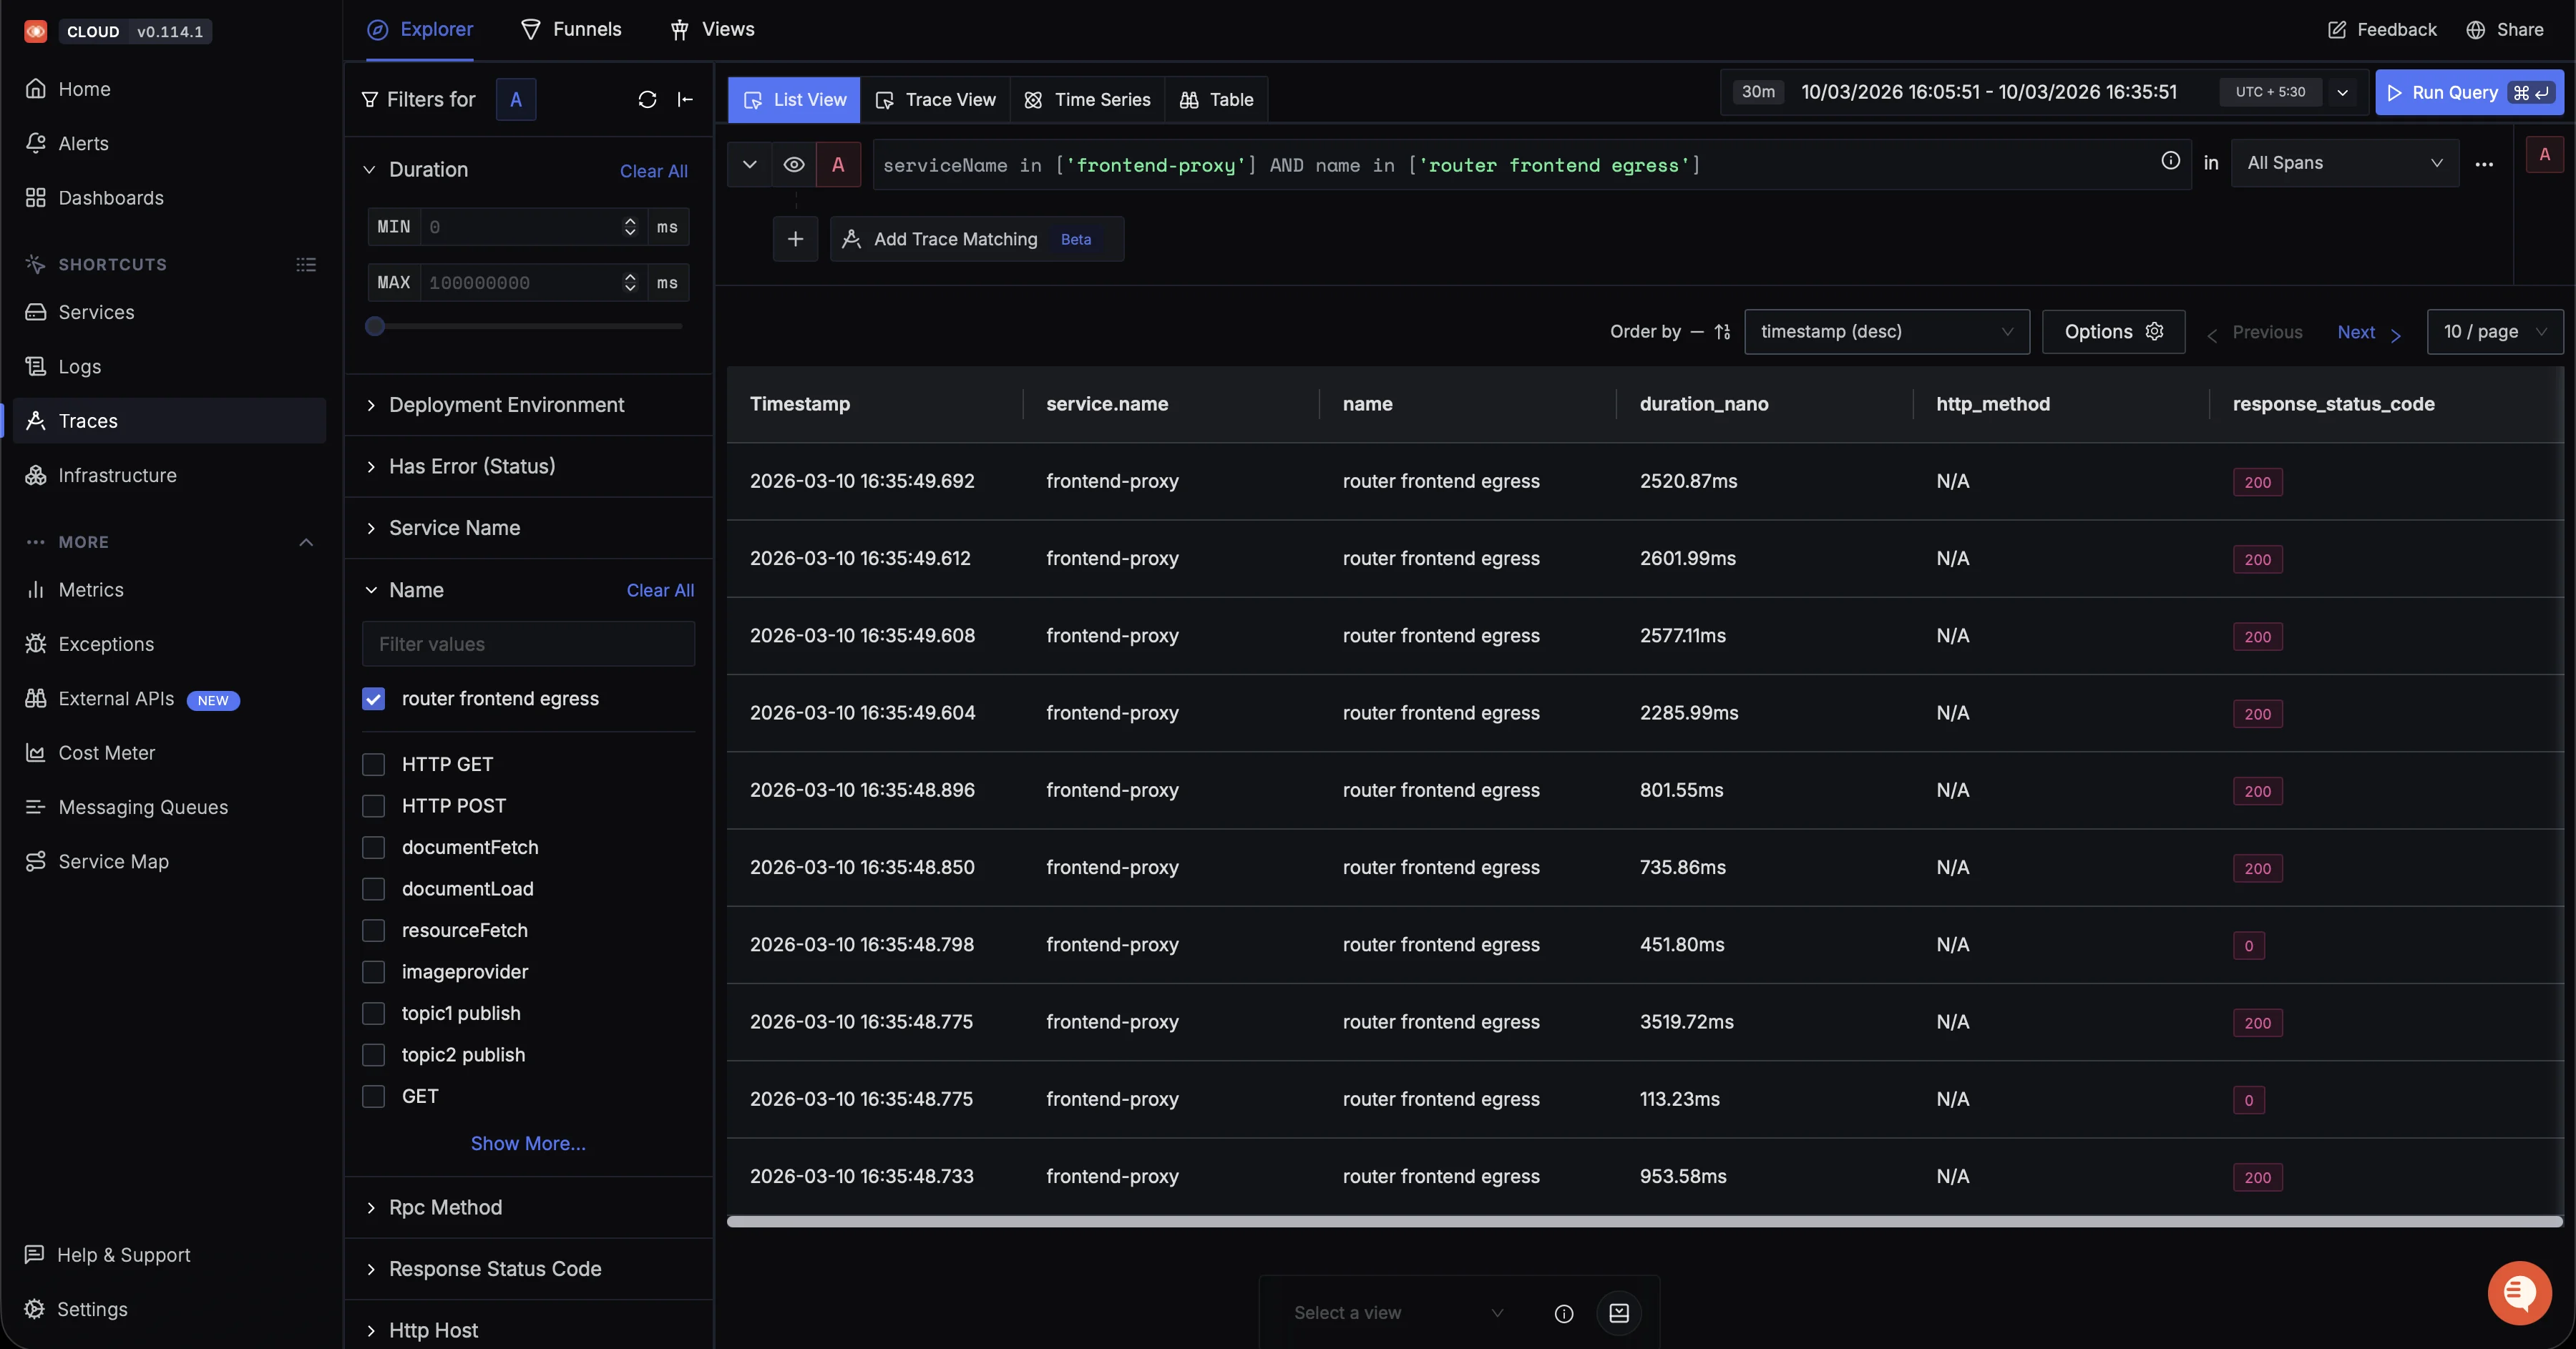The width and height of the screenshot is (2576, 1349).
Task: Switch to Time Series visualization
Action: click(x=1087, y=99)
